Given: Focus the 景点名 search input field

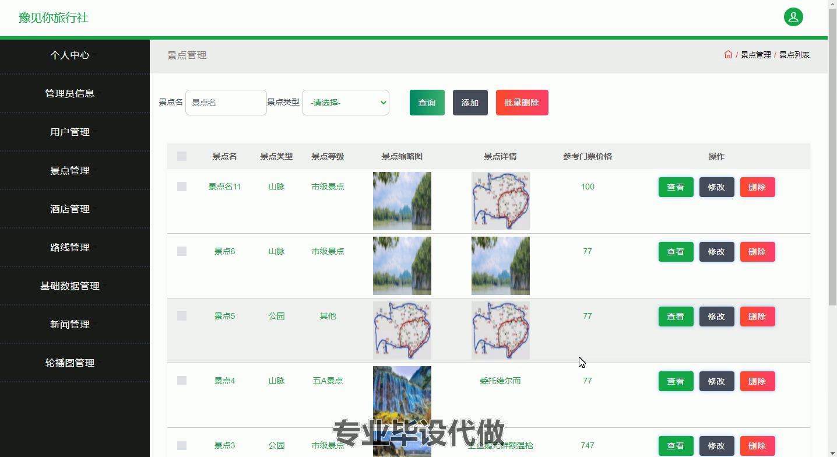Looking at the screenshot, I should [x=226, y=103].
